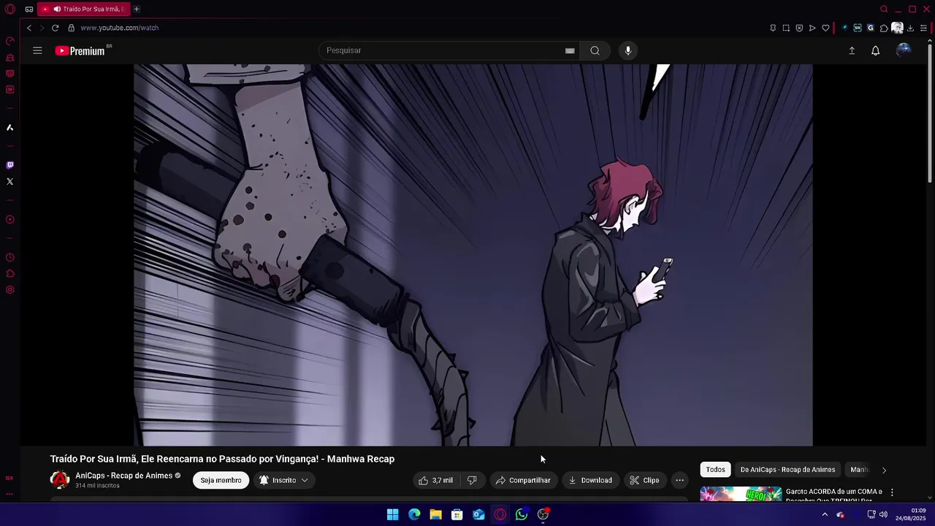The height and width of the screenshot is (526, 935).
Task: Open the GX Control speedometer sidebar icon
Action: pos(10,41)
